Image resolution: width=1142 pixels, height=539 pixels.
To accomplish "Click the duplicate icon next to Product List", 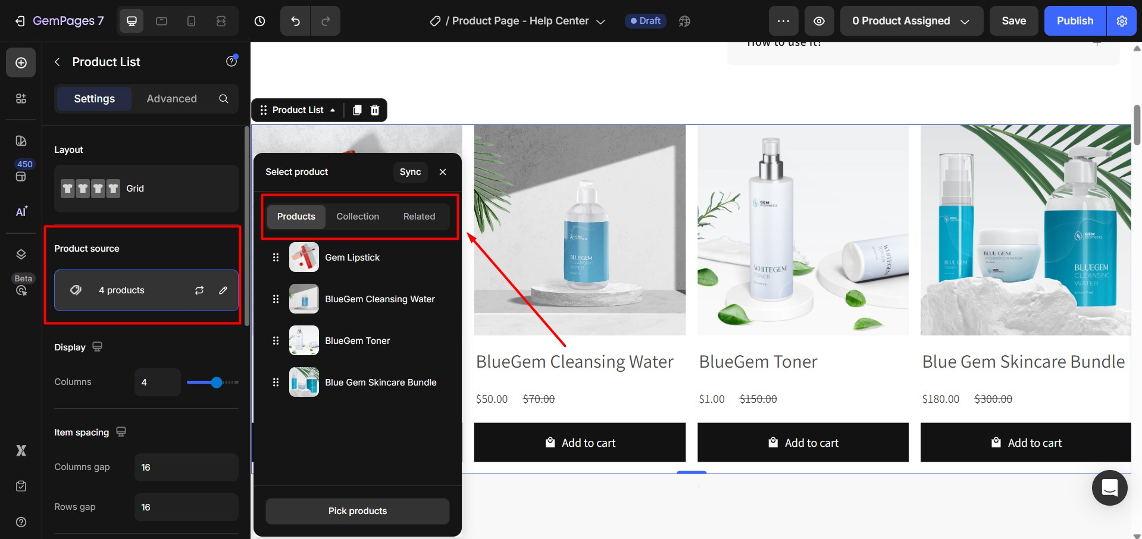I will [x=357, y=110].
